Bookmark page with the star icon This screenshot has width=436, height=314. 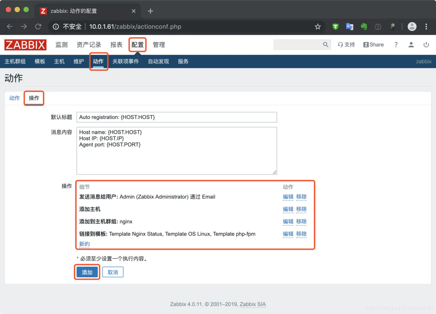(318, 26)
